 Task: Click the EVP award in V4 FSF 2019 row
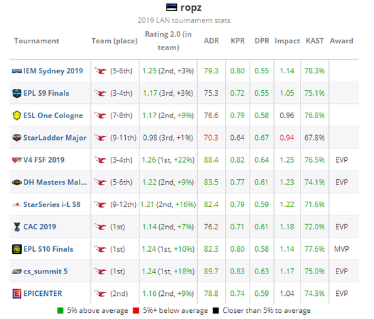pyautogui.click(x=341, y=160)
